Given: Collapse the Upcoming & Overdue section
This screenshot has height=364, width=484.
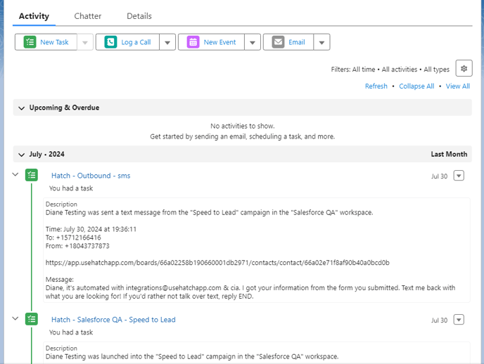Looking at the screenshot, I should point(22,108).
